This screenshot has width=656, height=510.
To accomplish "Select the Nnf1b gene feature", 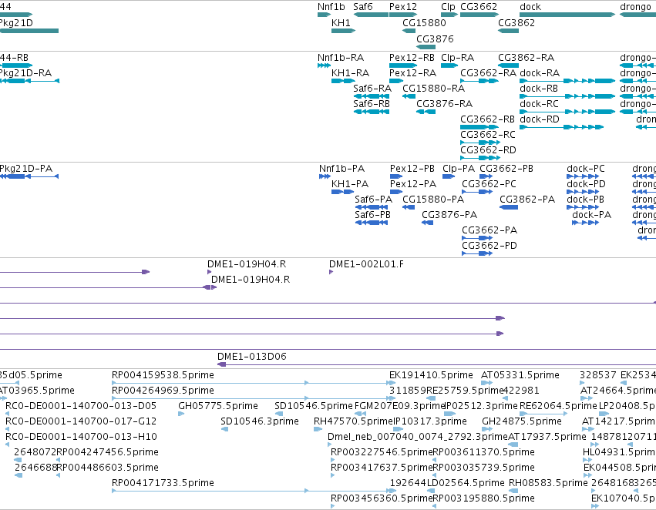I will 325,15.
